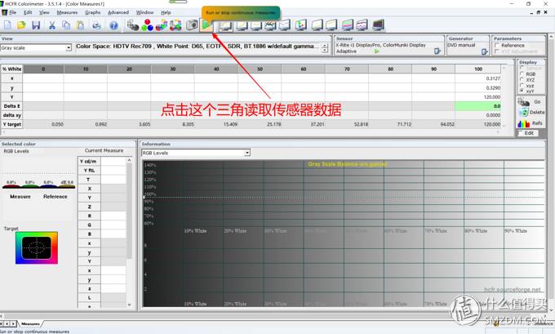Open the View menu
The image size is (555, 334).
[44, 12]
